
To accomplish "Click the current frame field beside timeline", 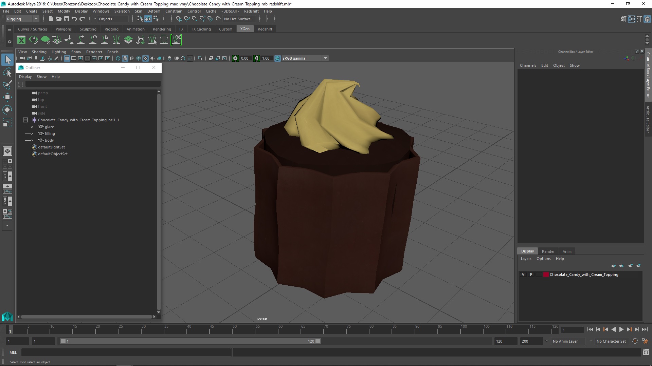I will 572,330.
